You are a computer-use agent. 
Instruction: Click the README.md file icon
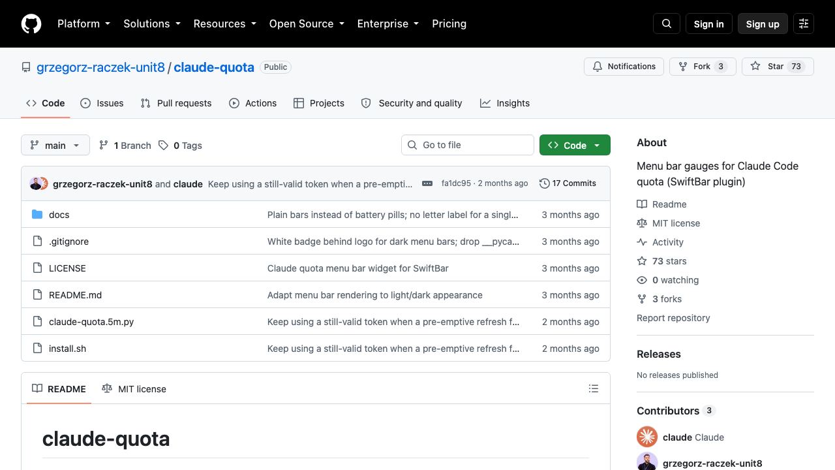point(37,295)
